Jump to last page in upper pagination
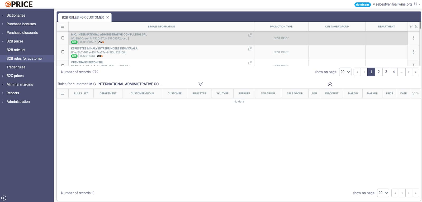This screenshot has height=202, width=422. point(415,72)
